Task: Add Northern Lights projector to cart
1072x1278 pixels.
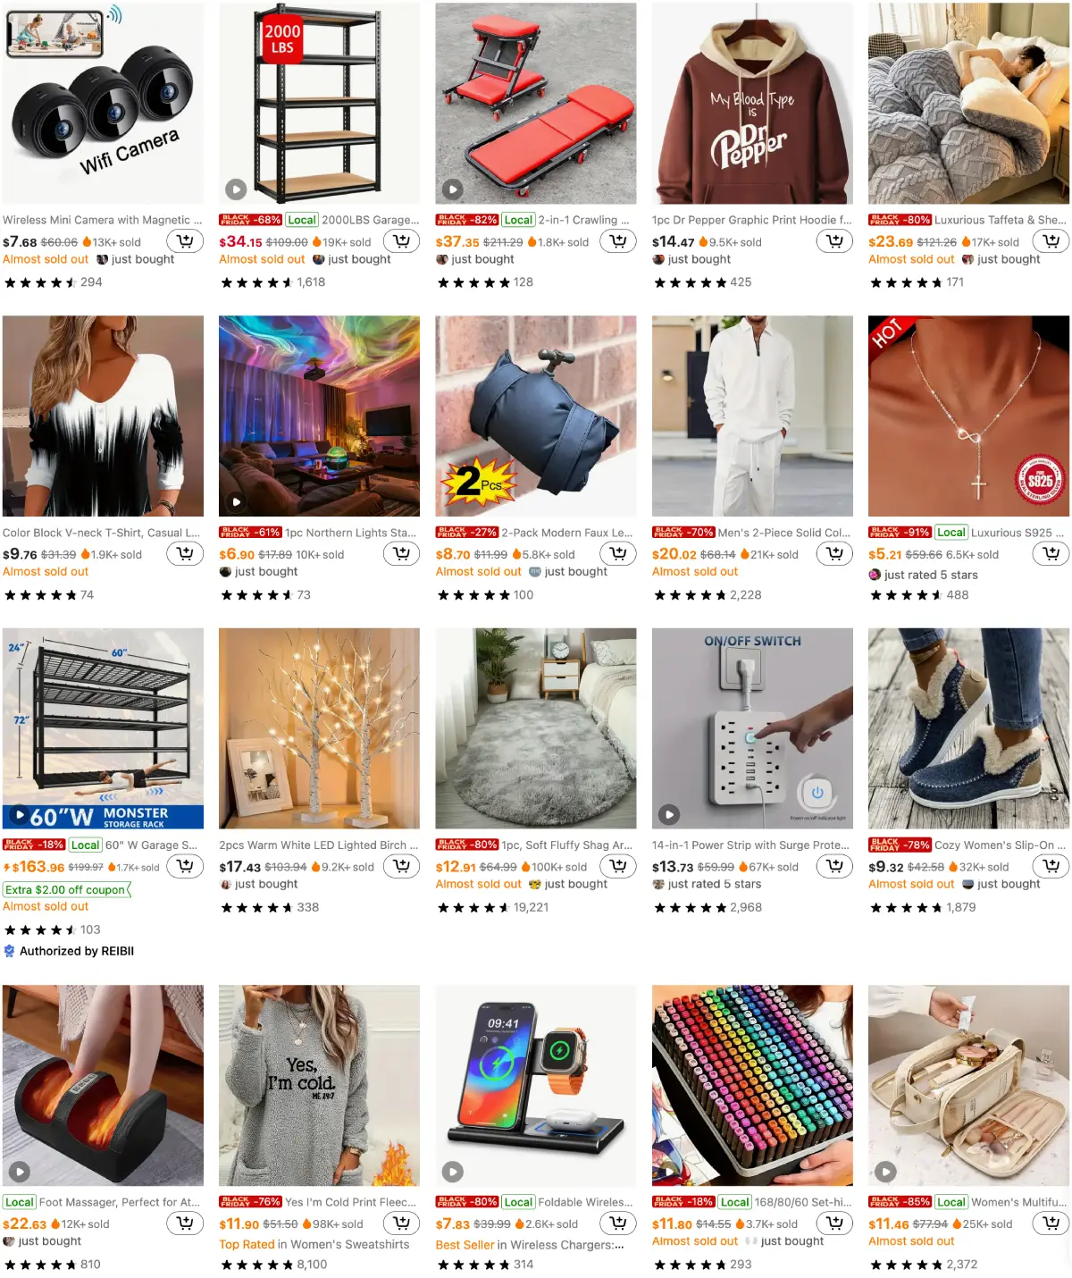Action: [402, 554]
